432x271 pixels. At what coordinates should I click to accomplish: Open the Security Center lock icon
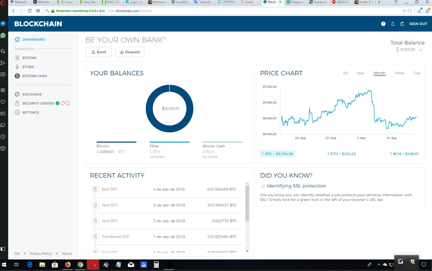pyautogui.click(x=17, y=103)
